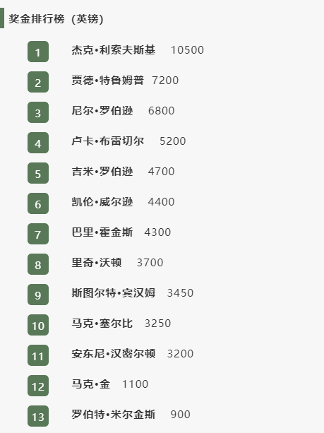Open 凯伦•威尔逊 player entry

pos(102,202)
